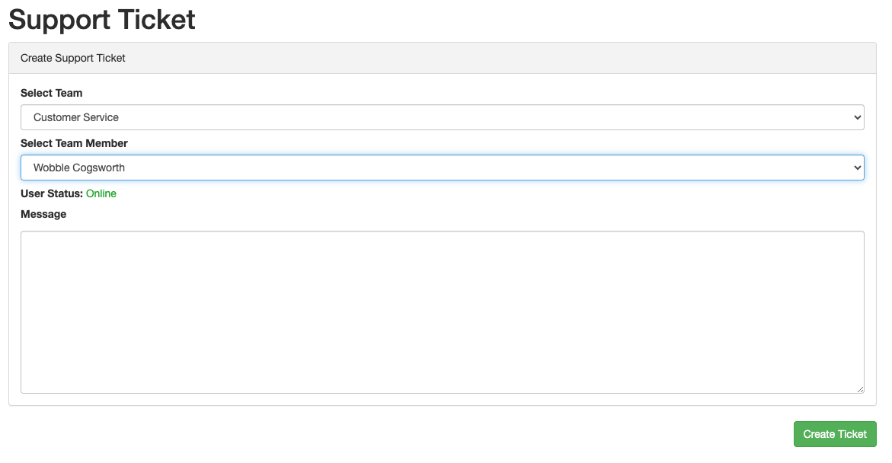
Task: Open the Select Team Member dropdown
Action: [x=442, y=168]
